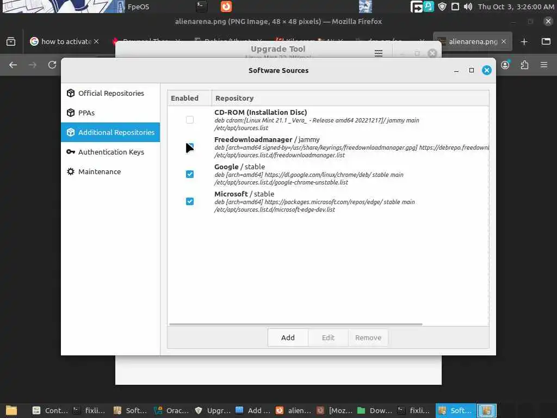557x418 pixels.
Task: Switch to the 'Orac...' taskbar window
Action: [171, 410]
